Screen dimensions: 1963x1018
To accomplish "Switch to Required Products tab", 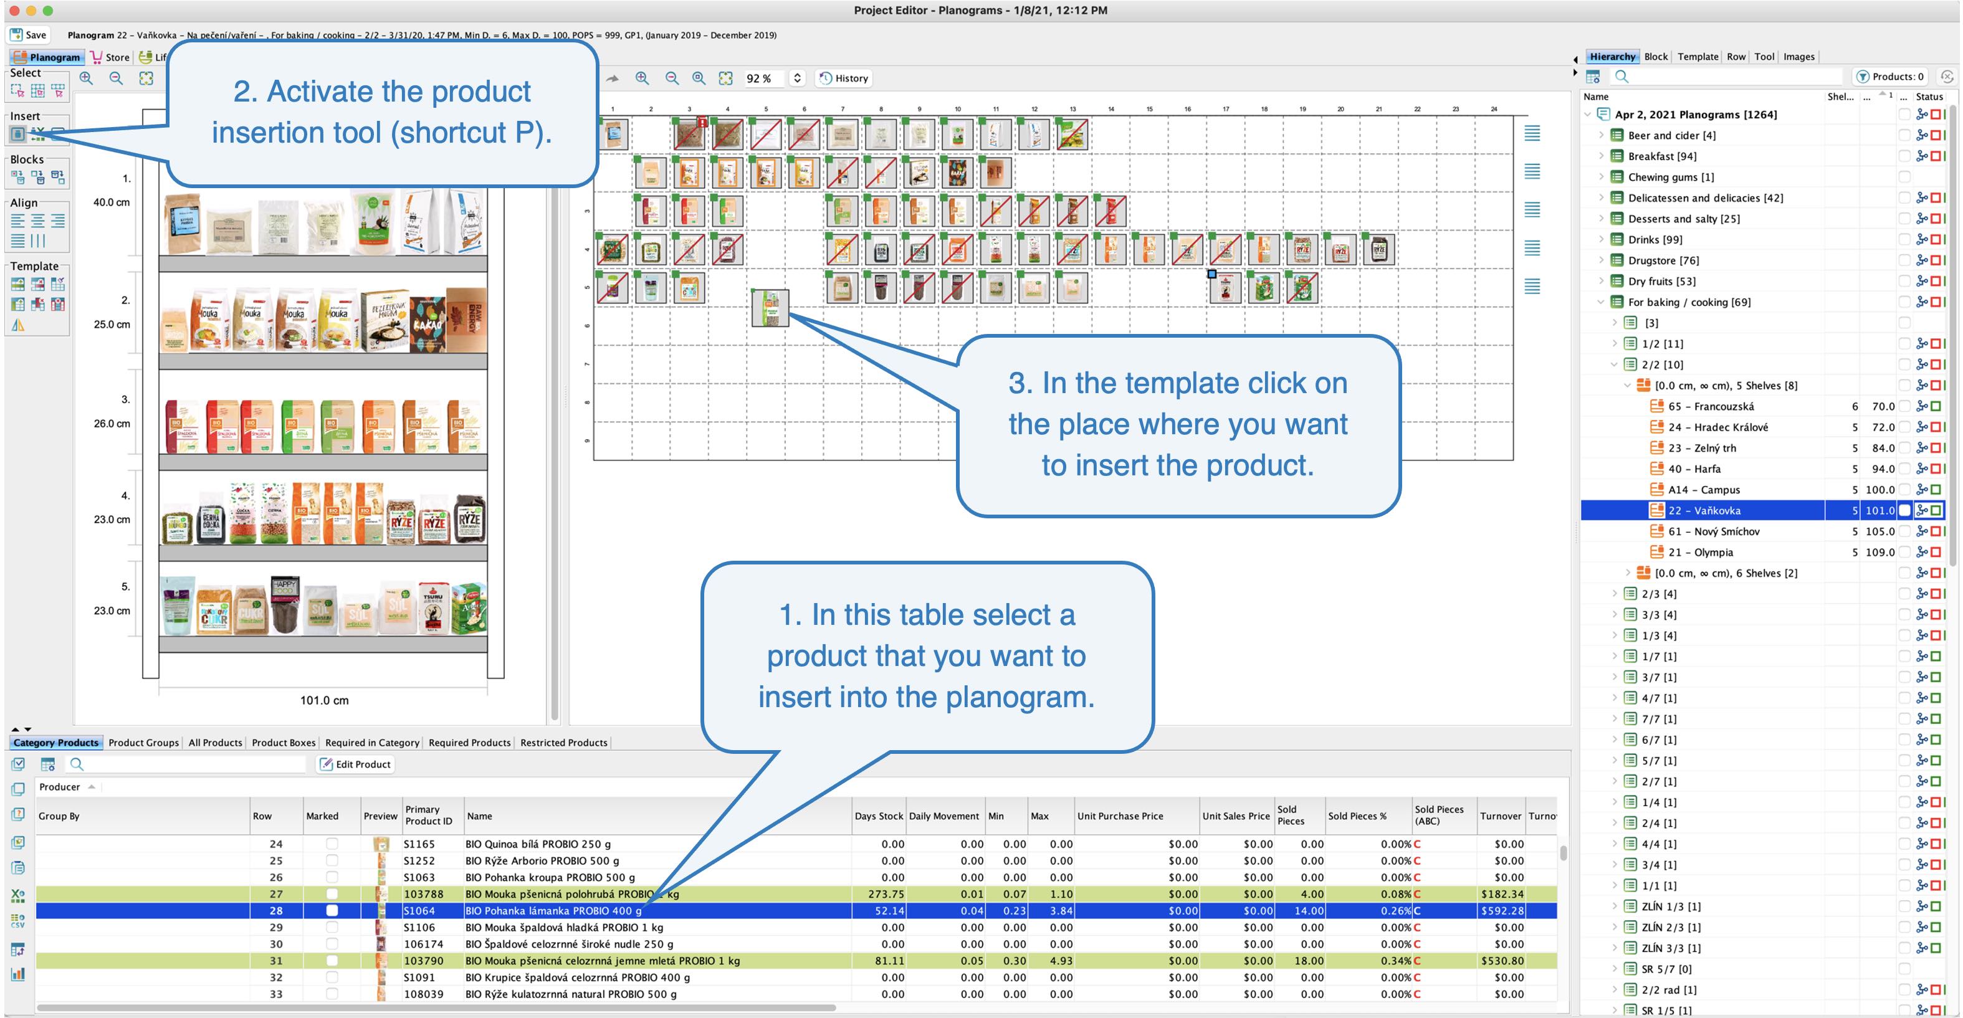I will (469, 742).
